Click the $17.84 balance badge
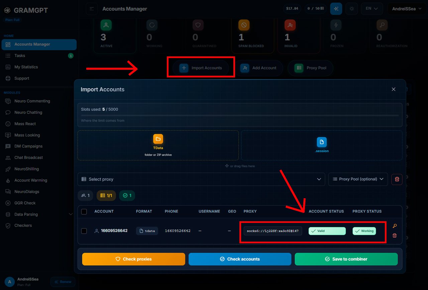 click(x=292, y=9)
